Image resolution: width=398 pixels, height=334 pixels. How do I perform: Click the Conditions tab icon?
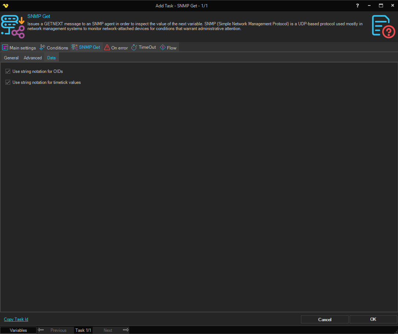click(x=42, y=47)
